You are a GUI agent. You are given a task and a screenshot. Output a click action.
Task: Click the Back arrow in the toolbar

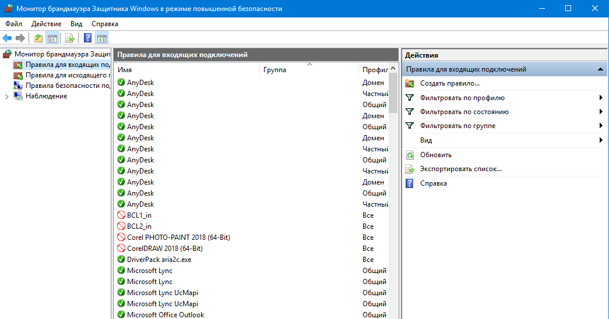(x=7, y=38)
